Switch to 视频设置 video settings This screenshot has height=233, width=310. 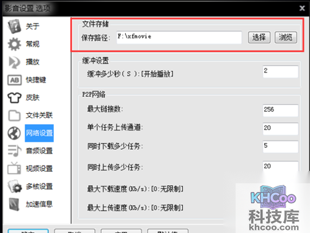[39, 168]
